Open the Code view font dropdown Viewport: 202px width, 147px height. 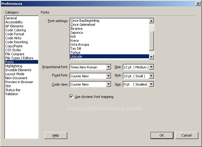click(x=108, y=84)
